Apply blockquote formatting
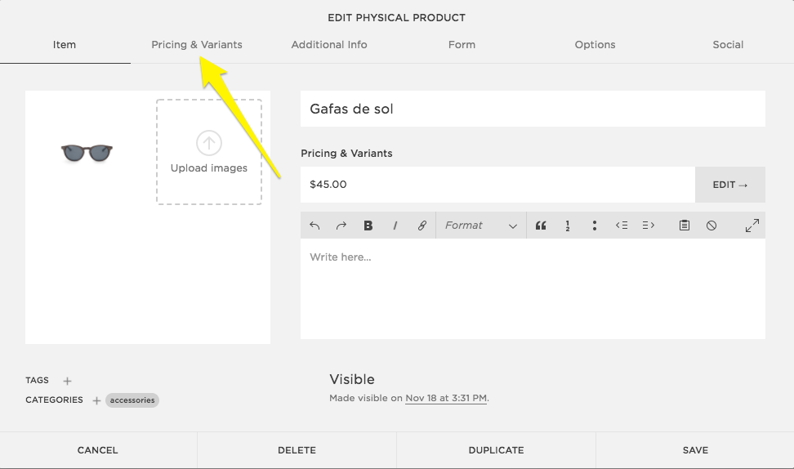The image size is (794, 469). coord(541,226)
